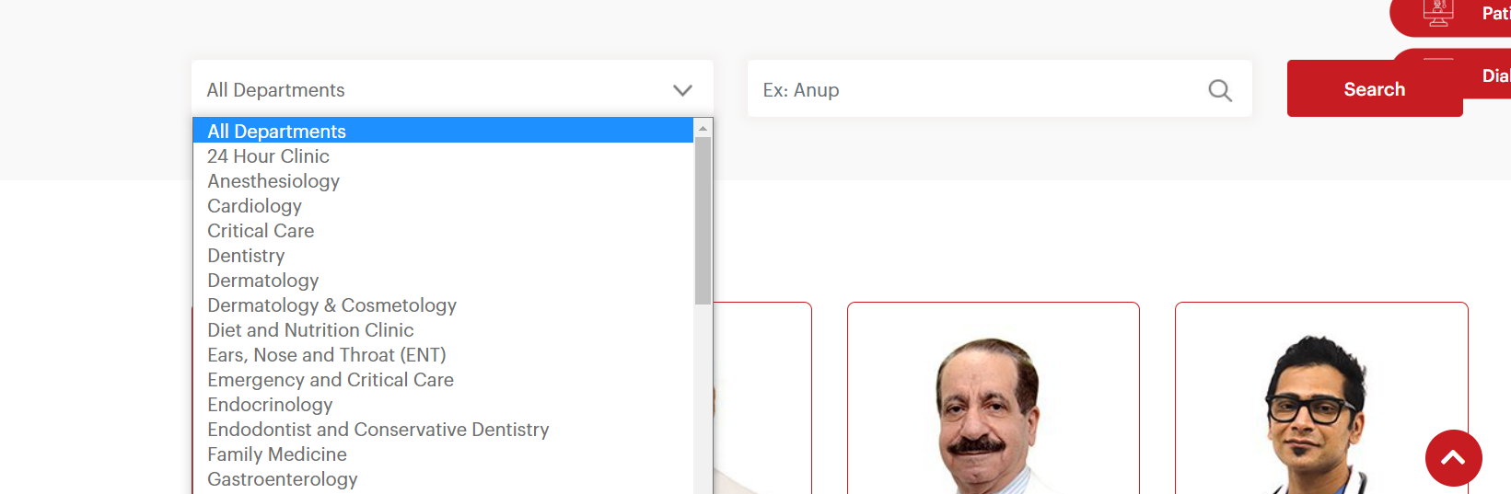This screenshot has width=1511, height=494.
Task: Pick Ears, Nose and Throat (ENT)
Action: (443, 354)
